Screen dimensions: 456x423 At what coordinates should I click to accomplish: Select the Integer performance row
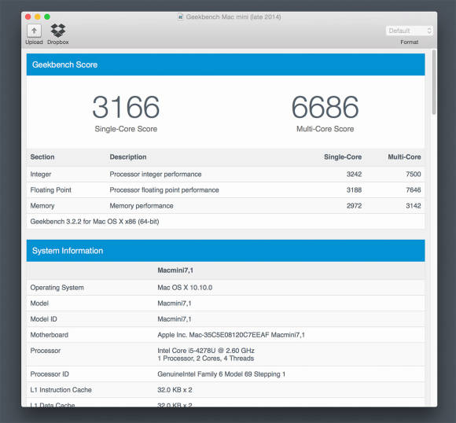(226, 175)
